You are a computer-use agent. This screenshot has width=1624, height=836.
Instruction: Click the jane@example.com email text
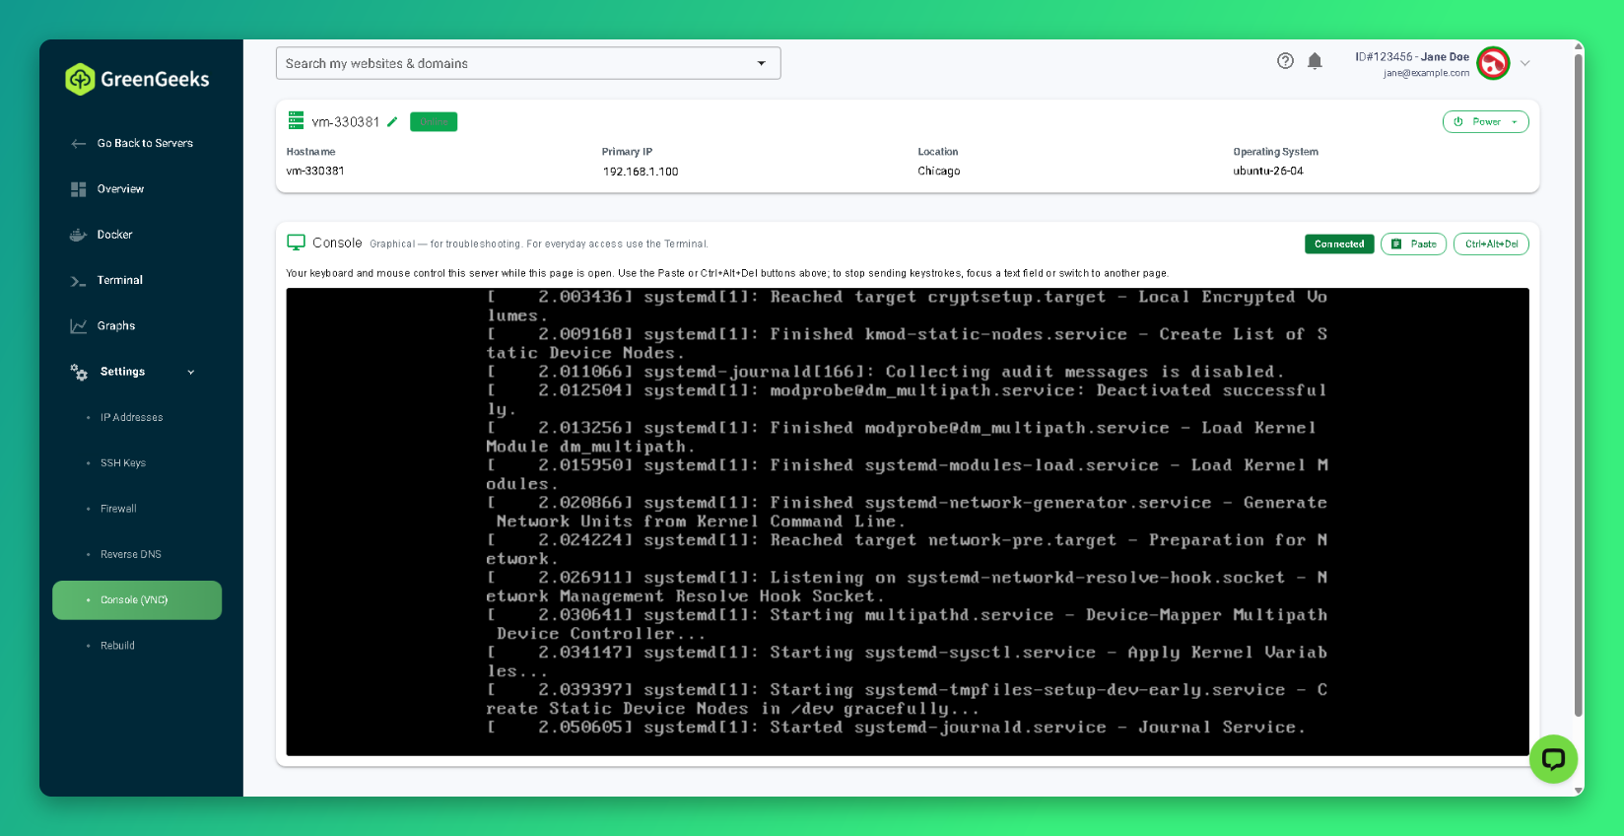(x=1426, y=73)
